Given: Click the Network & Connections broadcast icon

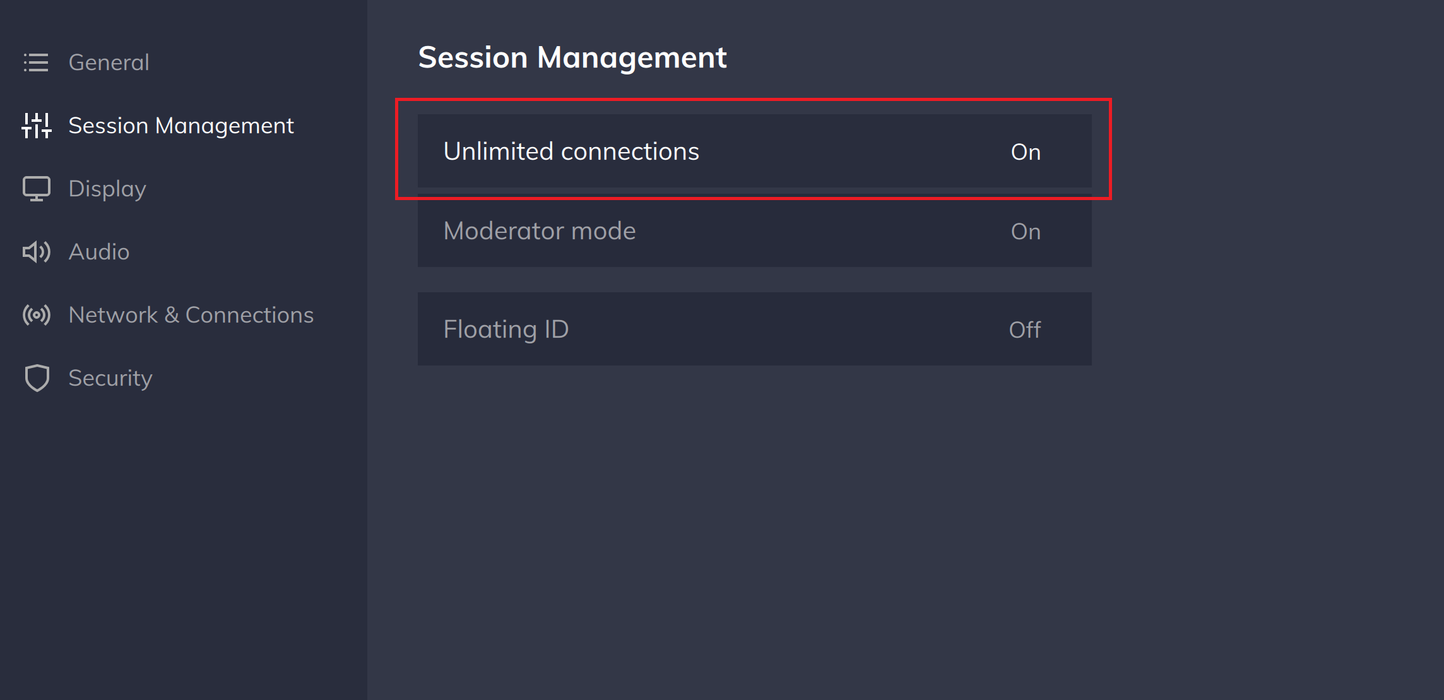Looking at the screenshot, I should 36,315.
